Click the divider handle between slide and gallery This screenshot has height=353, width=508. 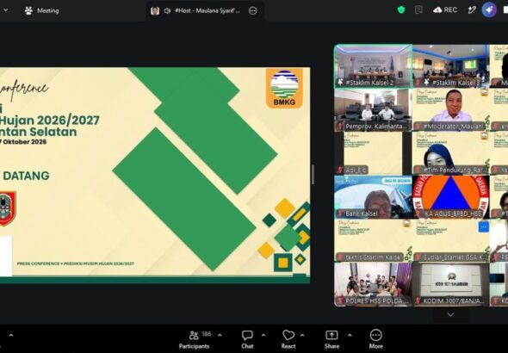click(313, 174)
